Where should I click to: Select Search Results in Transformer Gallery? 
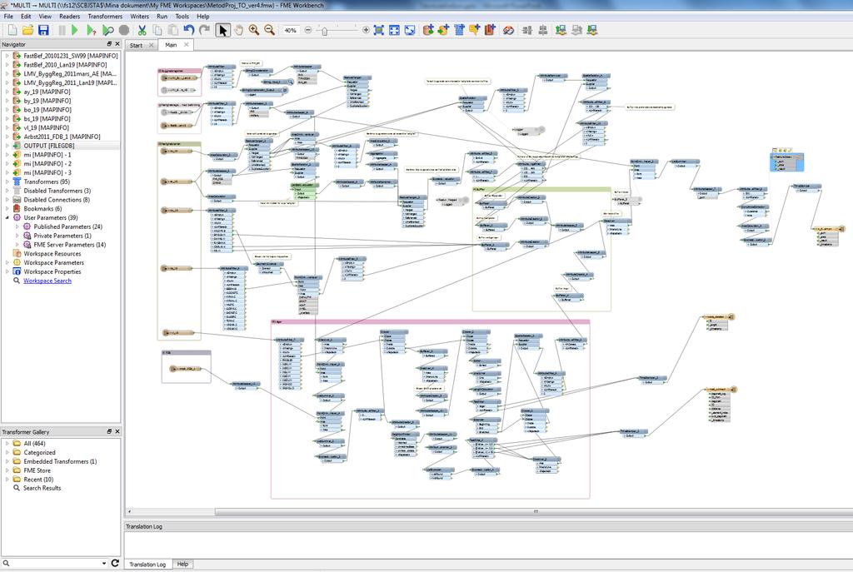pos(42,488)
